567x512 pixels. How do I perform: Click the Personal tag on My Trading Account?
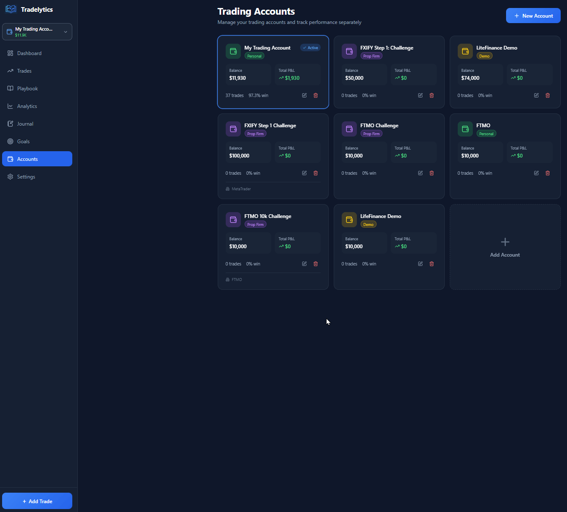(x=254, y=56)
